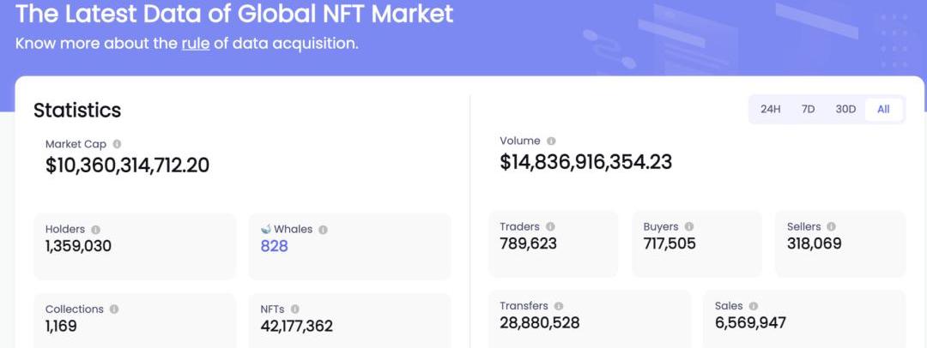Choose the 30D time period
927x348 pixels.
(x=845, y=109)
